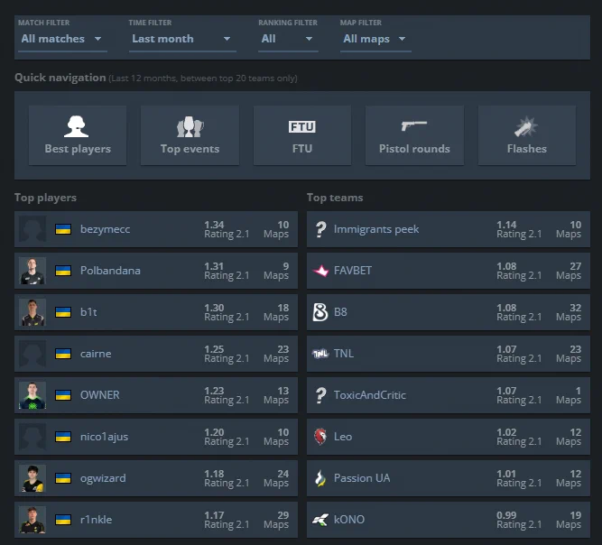Screen dimensions: 602x545
Task: Click the FTU badge icon
Action: coord(302,126)
